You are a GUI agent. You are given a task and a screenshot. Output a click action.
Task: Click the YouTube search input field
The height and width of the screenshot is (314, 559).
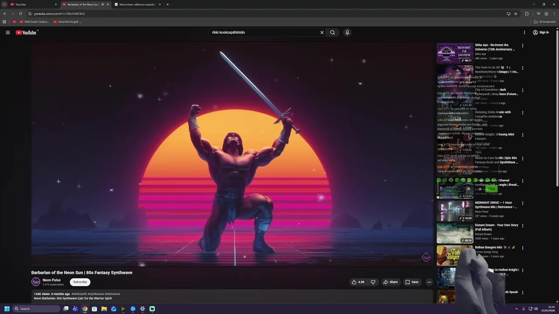[x=264, y=32]
